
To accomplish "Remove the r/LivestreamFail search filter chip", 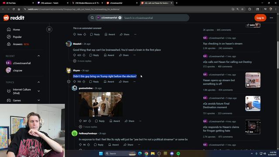I will [x=120, y=18].
